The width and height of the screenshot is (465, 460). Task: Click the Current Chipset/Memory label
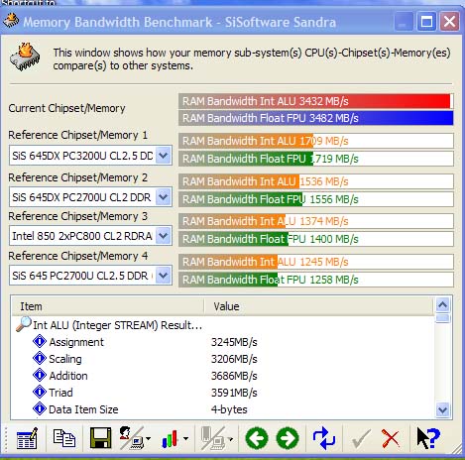pyautogui.click(x=66, y=108)
